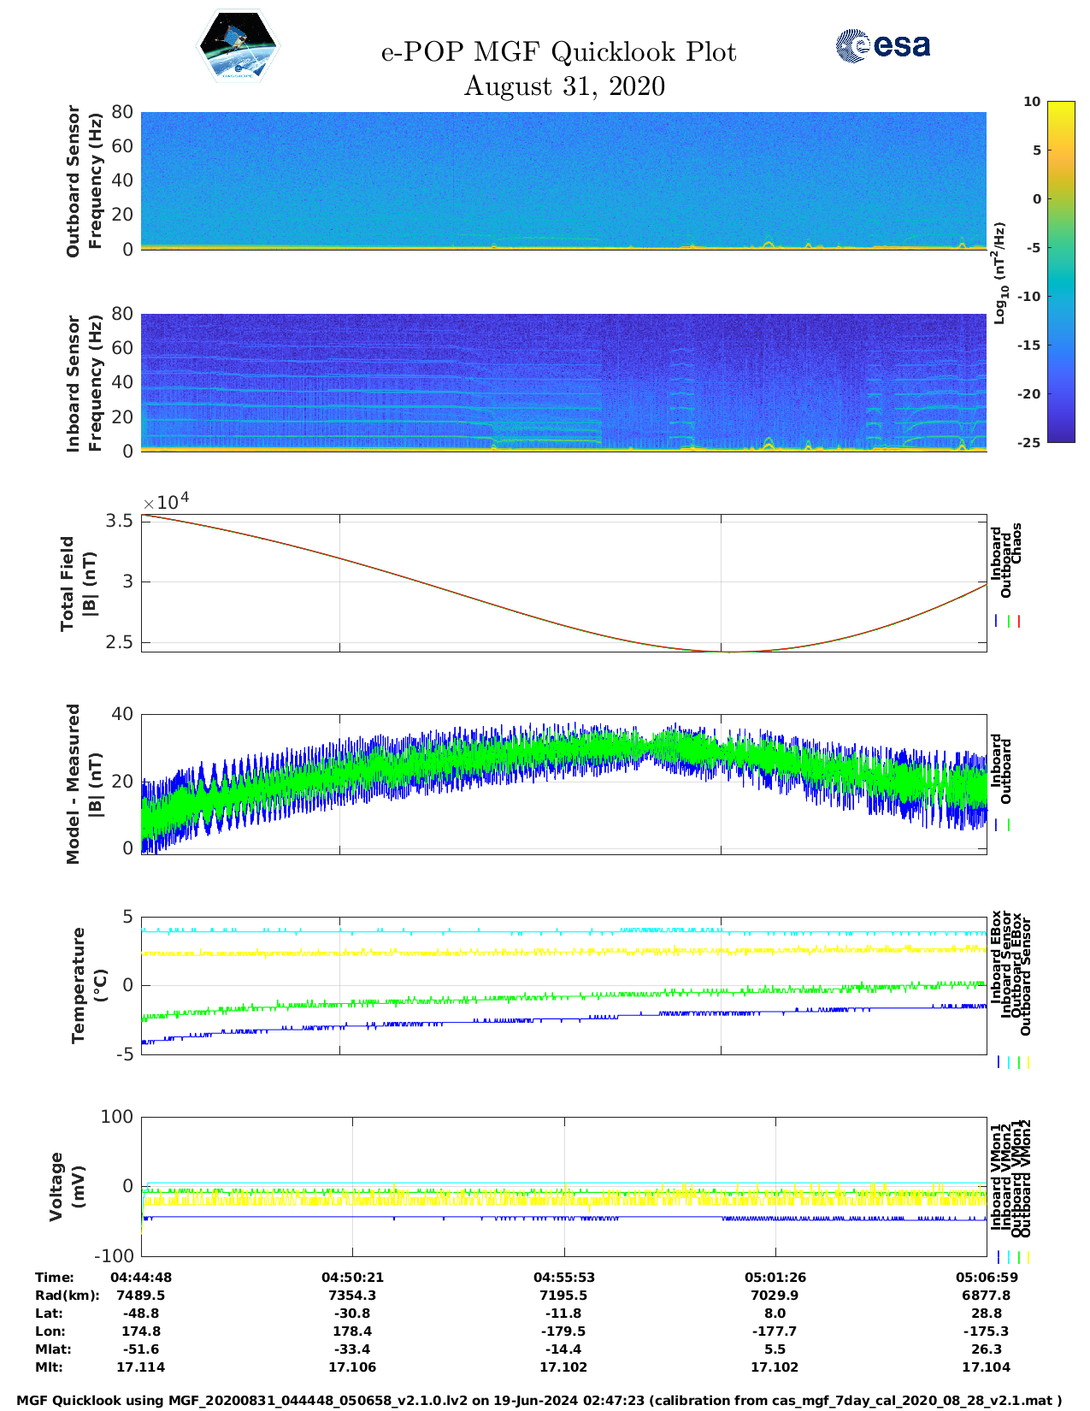Image resolution: width=1090 pixels, height=1411 pixels.
Task: Click the legend markers beside the Model - Measured plot
Action: (x=1003, y=825)
